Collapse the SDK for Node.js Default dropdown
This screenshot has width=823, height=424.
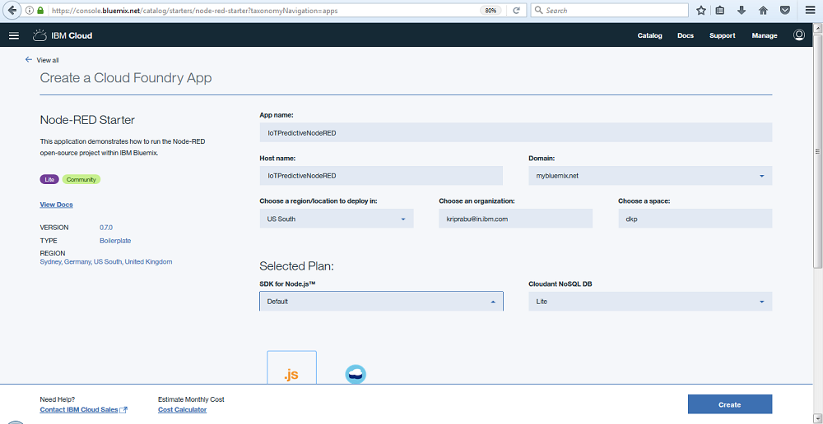click(382, 302)
